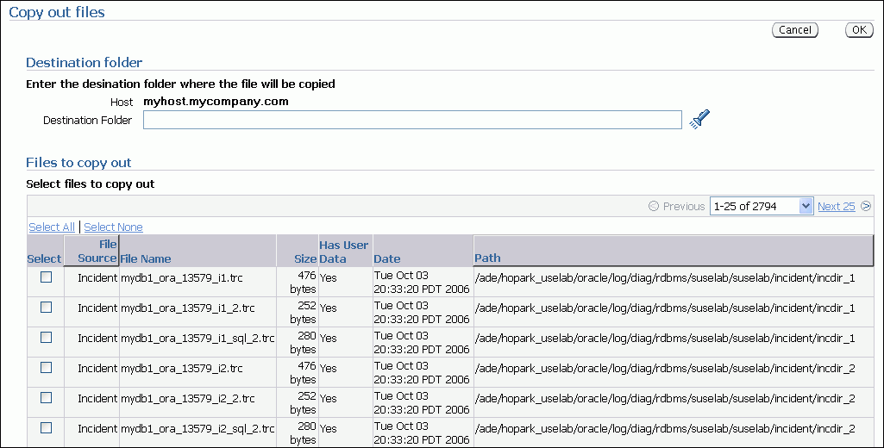
Task: Click the file name mydb1_ora_13579_i2_2.trc
Action: (188, 398)
